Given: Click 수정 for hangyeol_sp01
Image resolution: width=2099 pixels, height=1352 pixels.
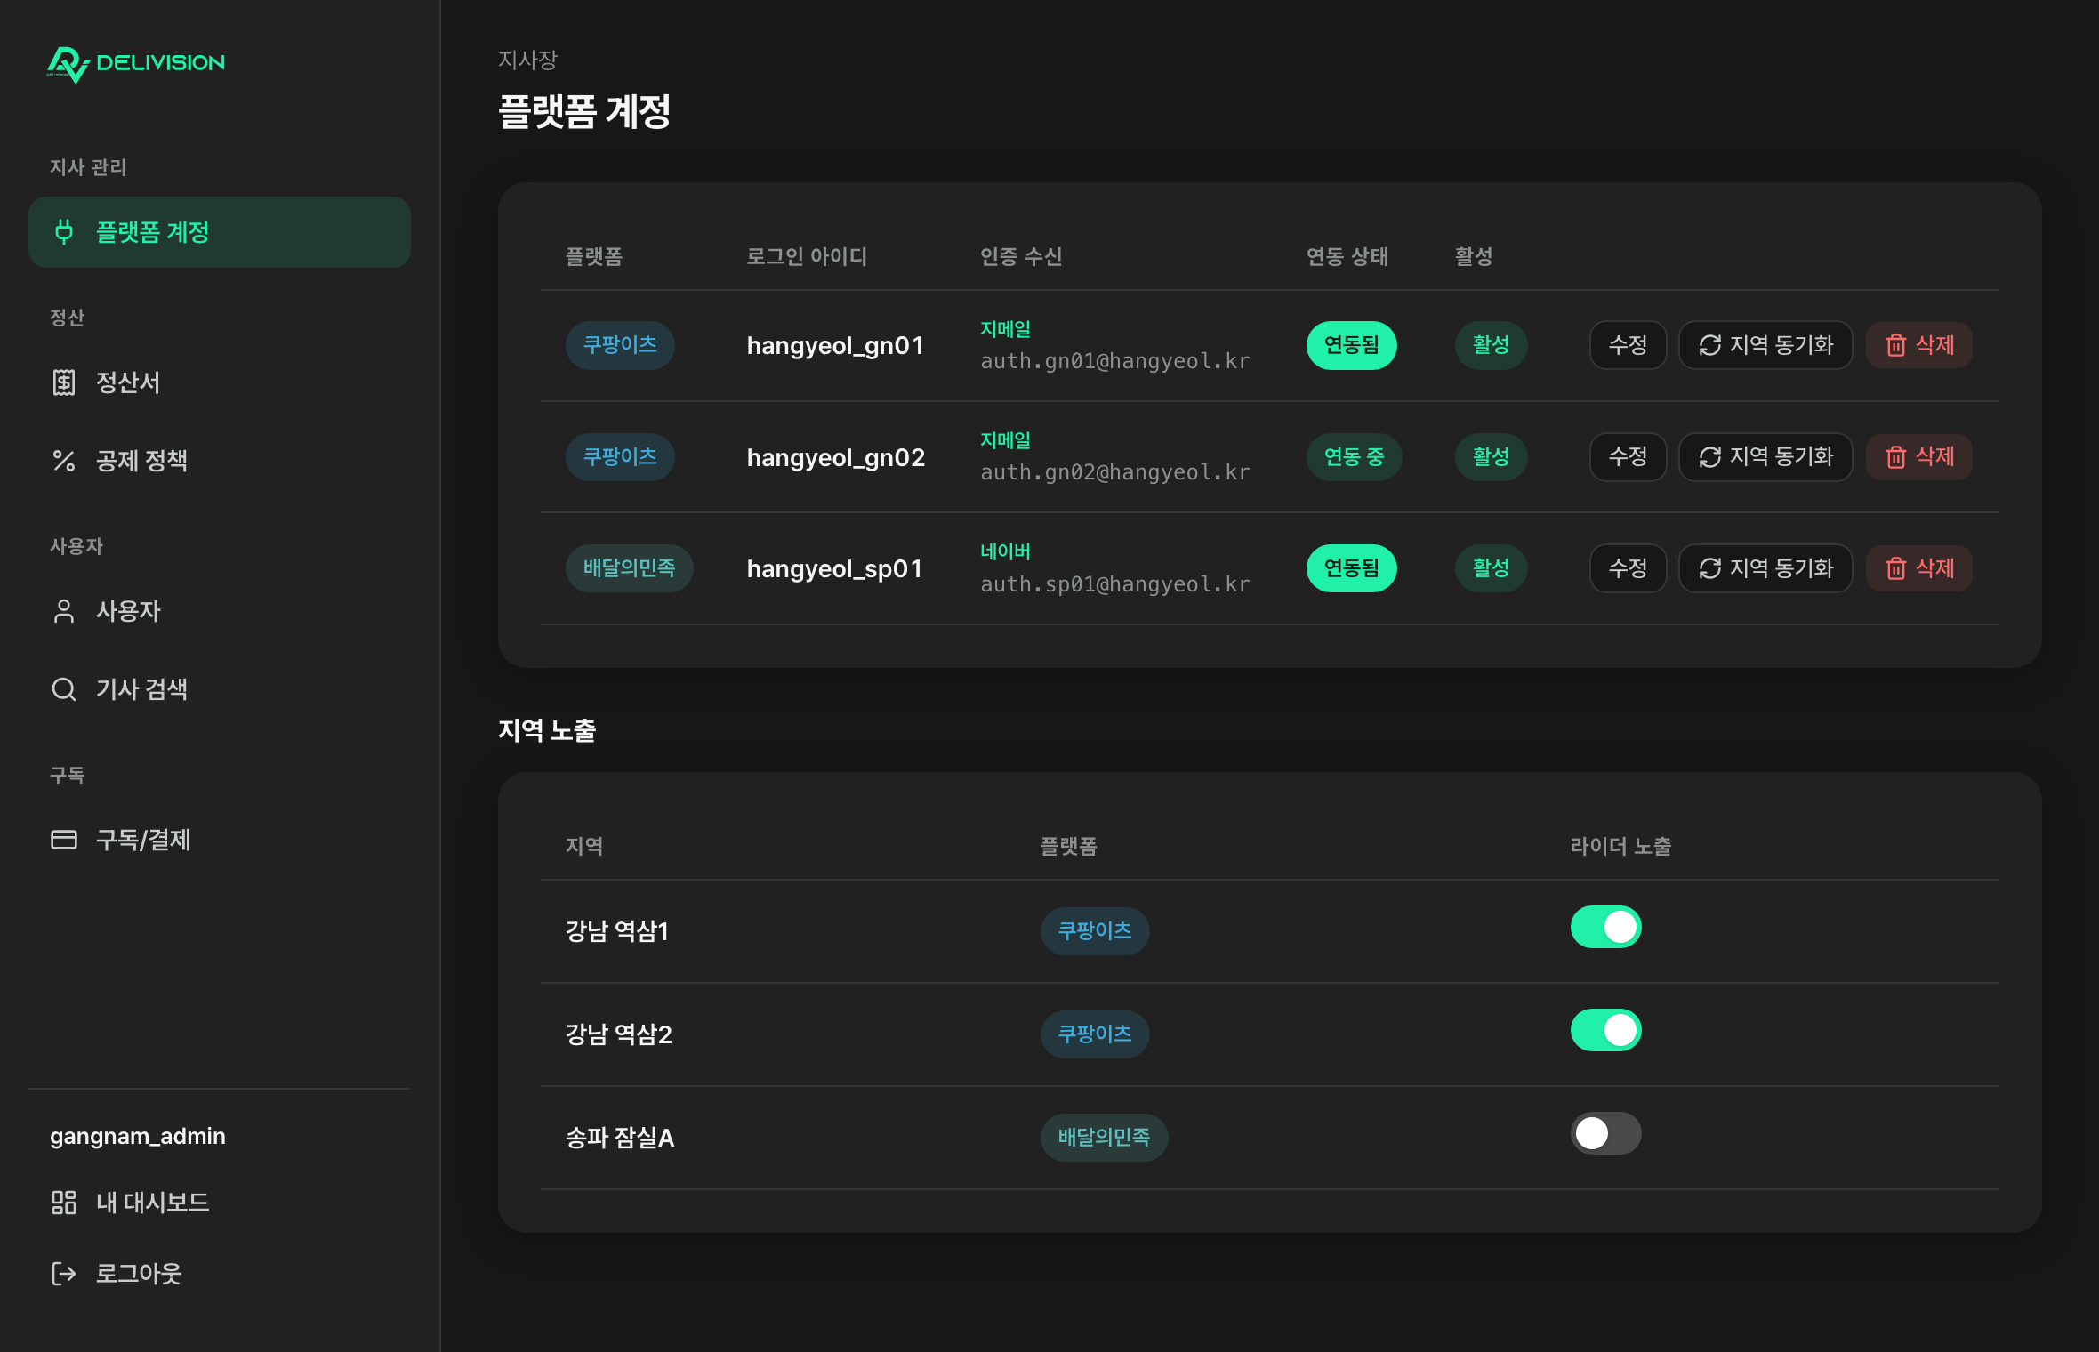Looking at the screenshot, I should point(1628,568).
